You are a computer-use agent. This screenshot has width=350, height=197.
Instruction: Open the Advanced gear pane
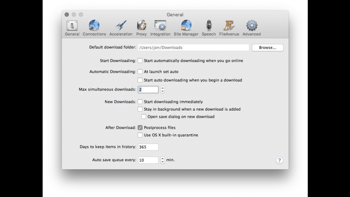(251, 28)
